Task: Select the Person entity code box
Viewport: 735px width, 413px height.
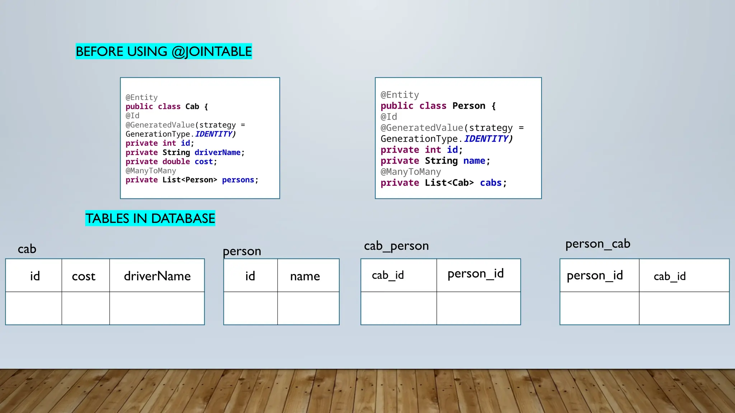Action: (x=458, y=138)
